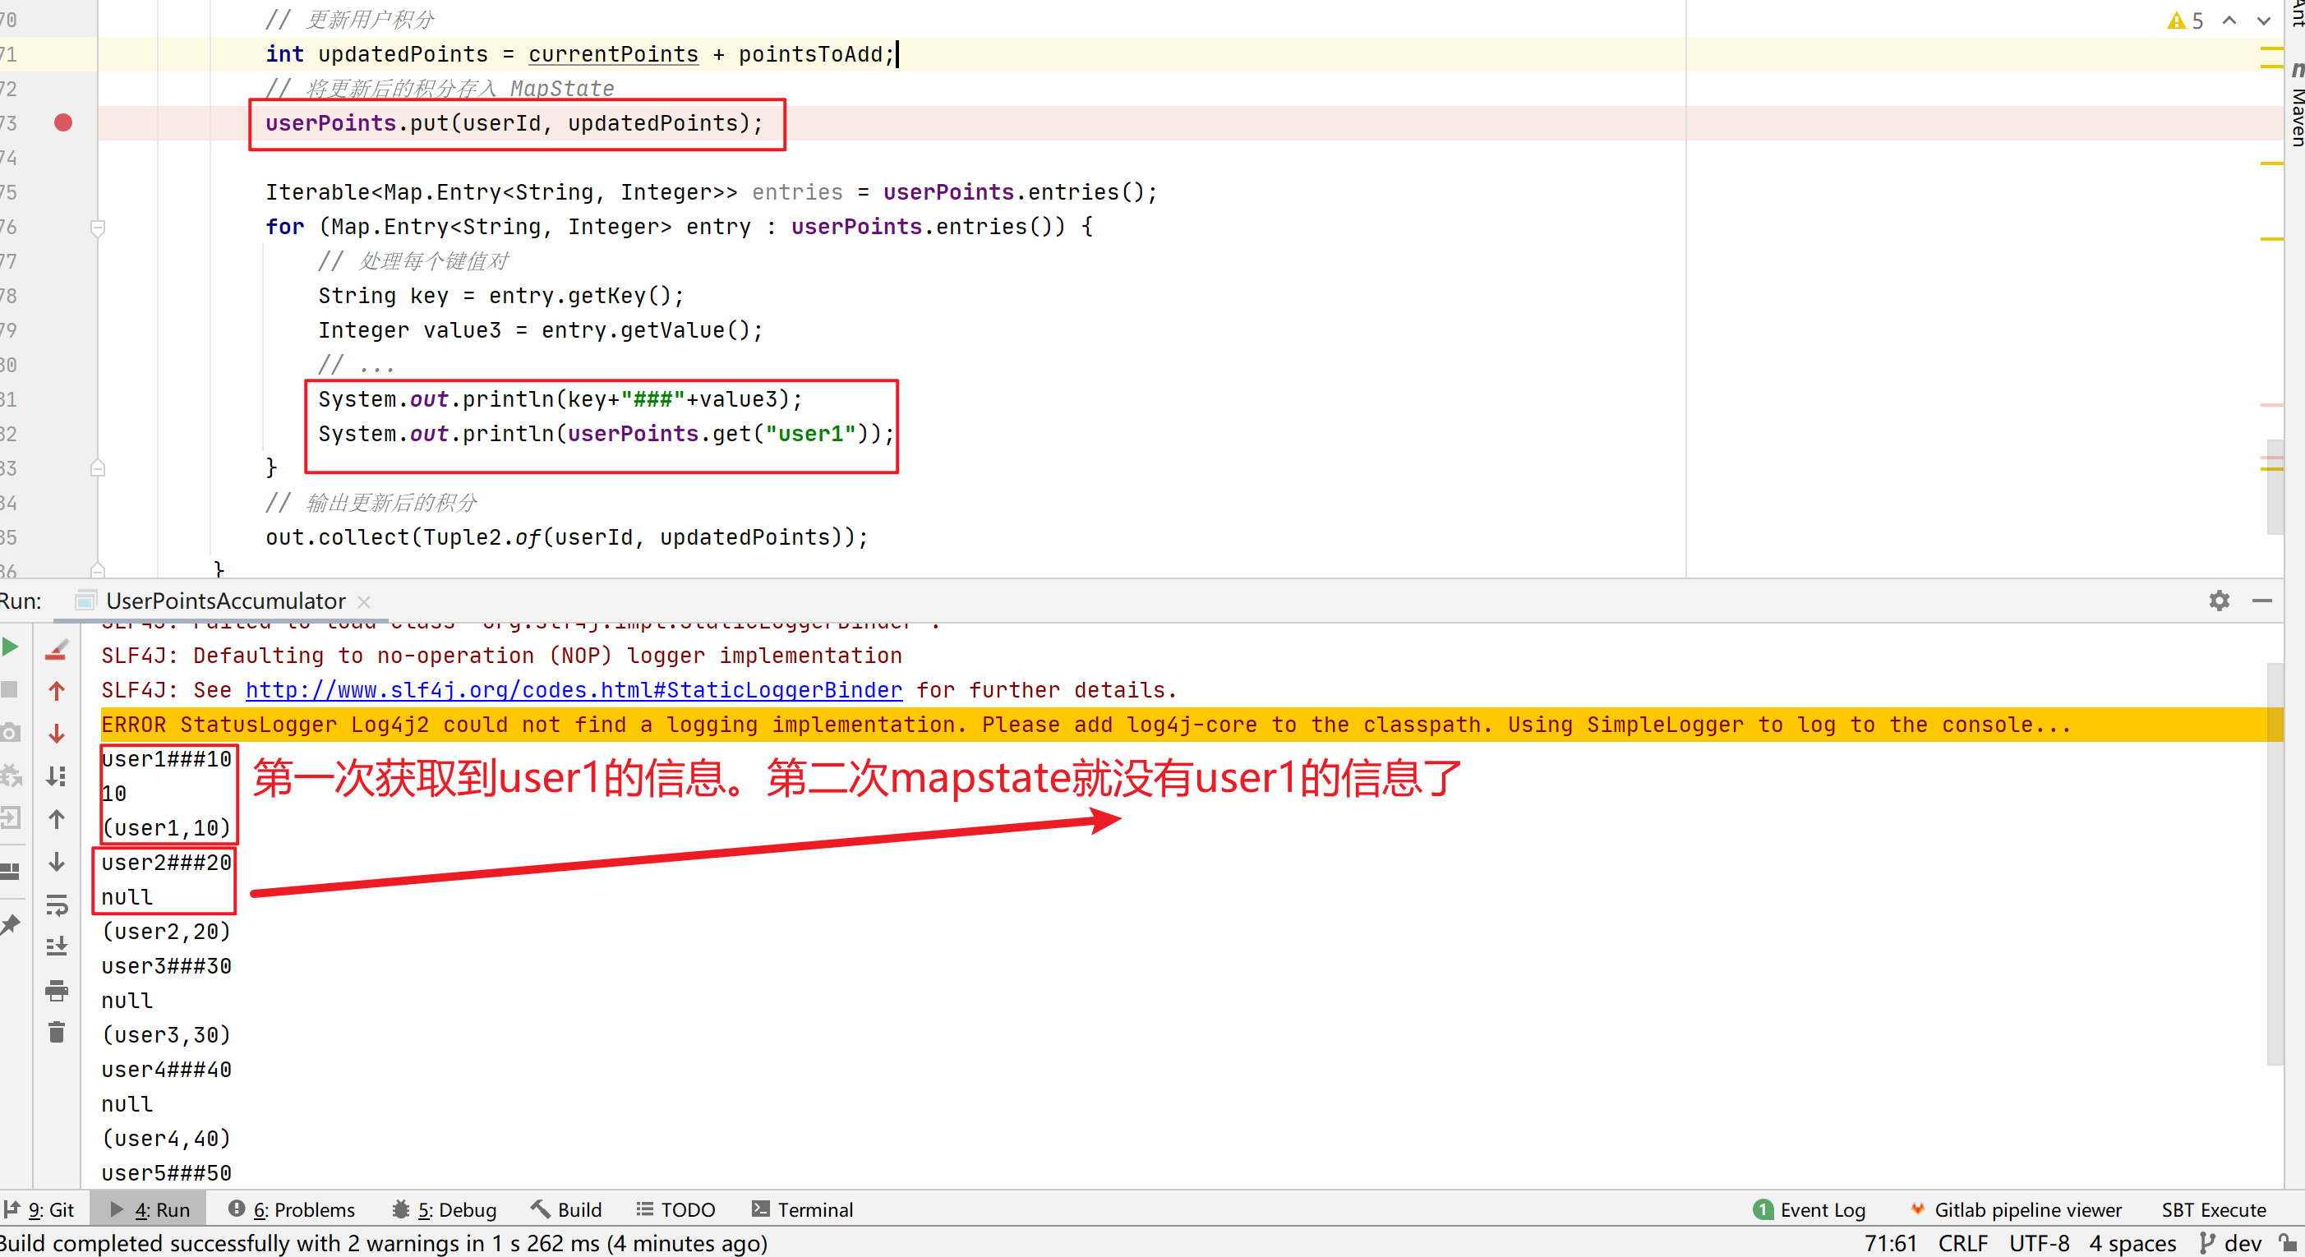Click the Dump Threads camera icon

(x=10, y=732)
